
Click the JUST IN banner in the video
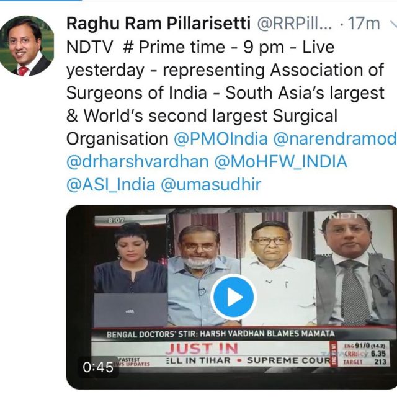pyautogui.click(x=202, y=348)
